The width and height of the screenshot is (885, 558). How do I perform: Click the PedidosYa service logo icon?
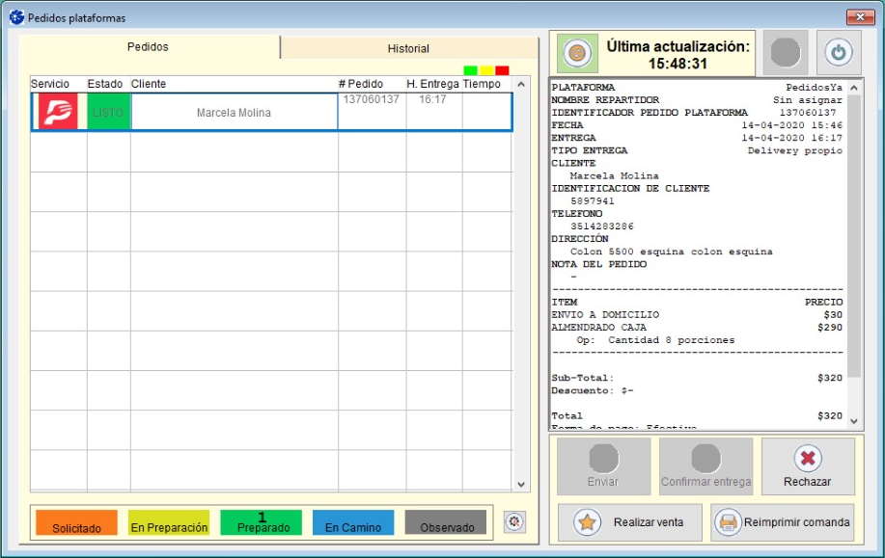[x=59, y=113]
